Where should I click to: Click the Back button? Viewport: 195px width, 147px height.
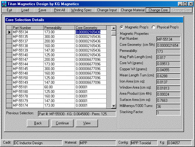(38, 123)
